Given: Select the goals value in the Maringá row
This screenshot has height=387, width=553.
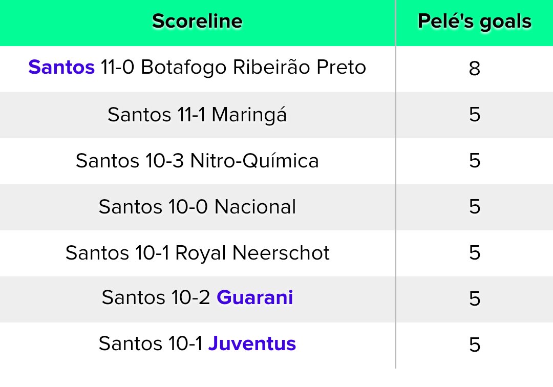Looking at the screenshot, I should tap(474, 115).
